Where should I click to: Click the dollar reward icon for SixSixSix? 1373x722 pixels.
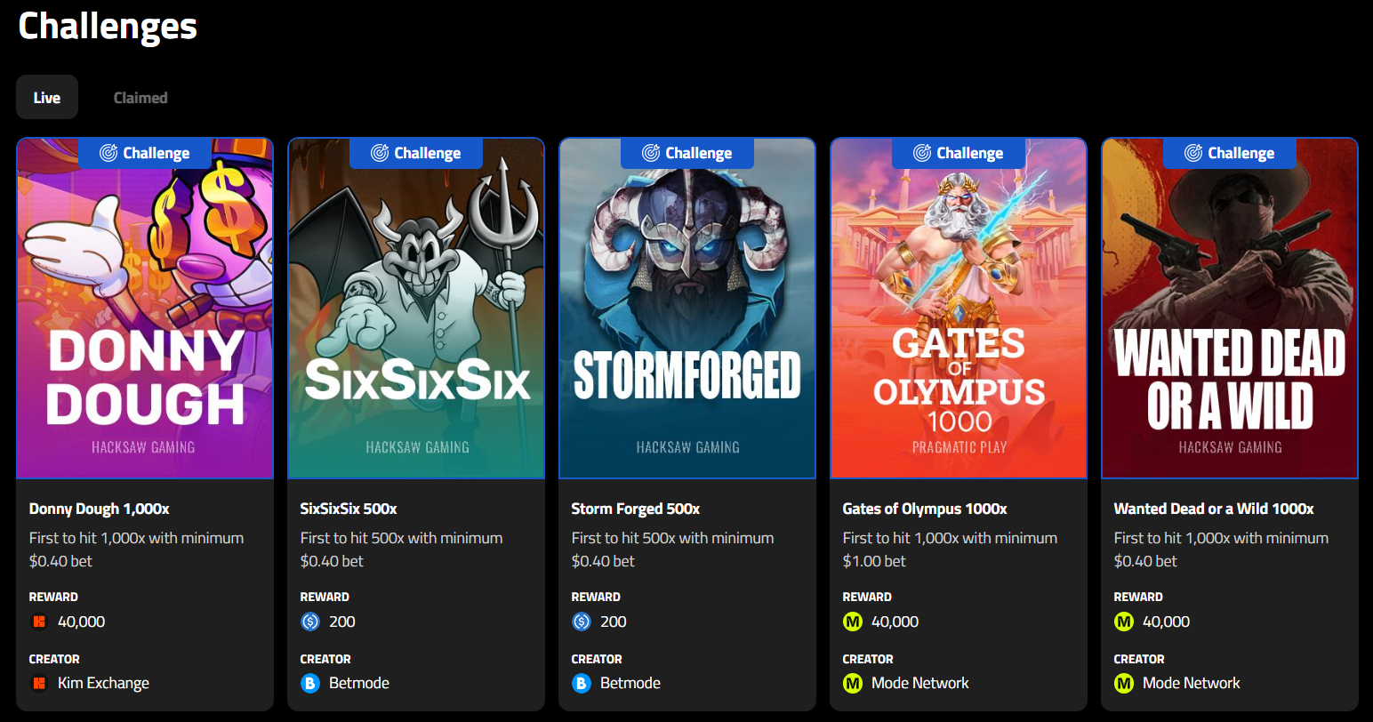(x=310, y=622)
